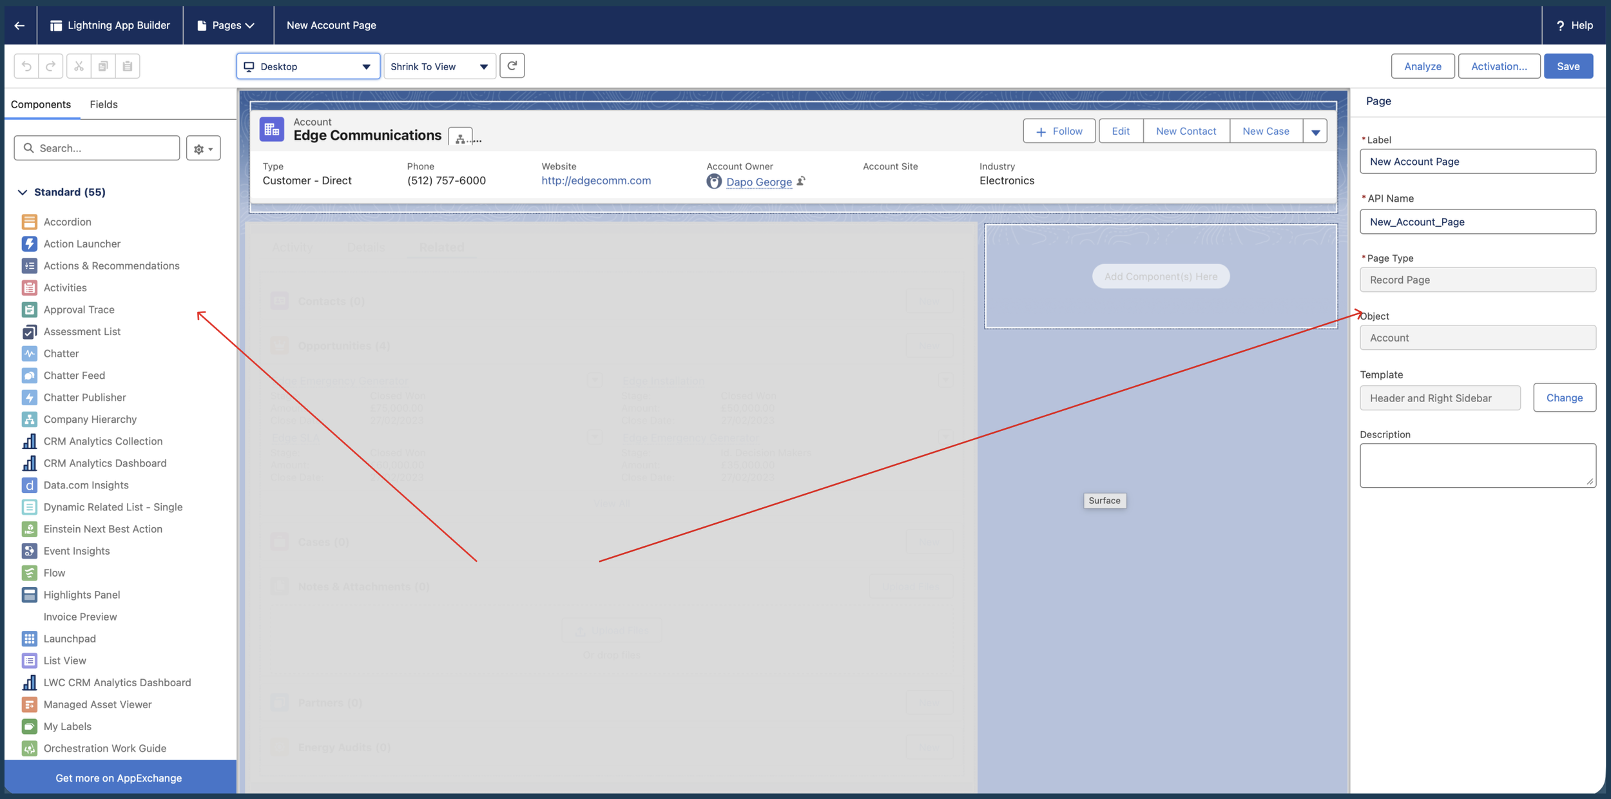Screen dimensions: 1611x799
Task: Open the http://edgecomm.com website link
Action: click(x=595, y=181)
